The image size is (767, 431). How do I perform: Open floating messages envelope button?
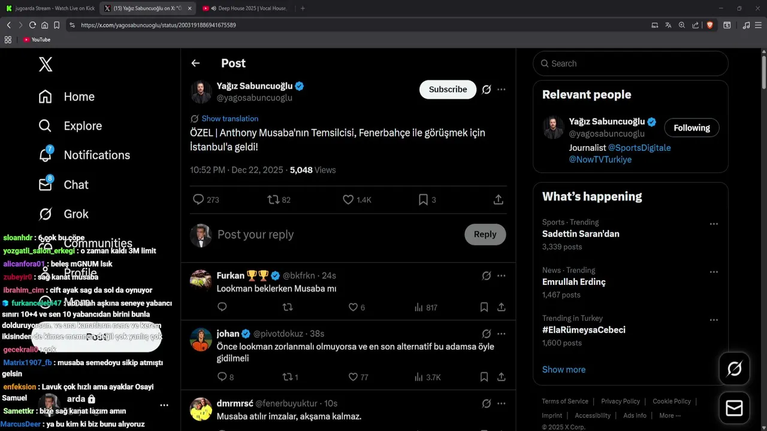[734, 408]
